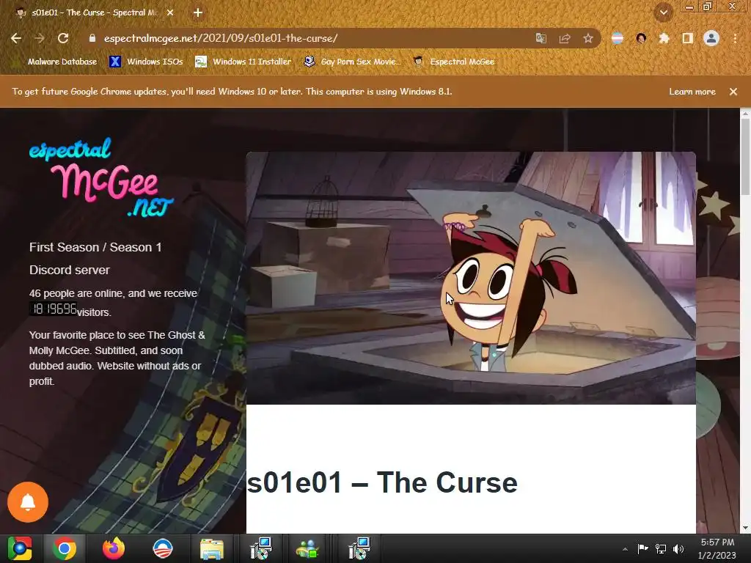The height and width of the screenshot is (563, 751).
Task: View site security lock info
Action: click(92, 38)
